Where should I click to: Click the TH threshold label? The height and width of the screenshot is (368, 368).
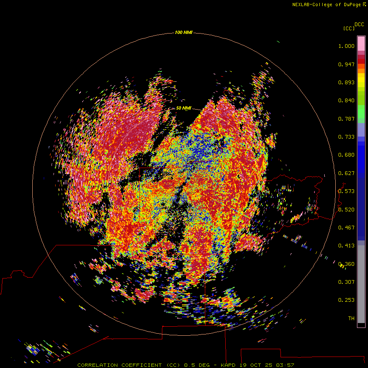(351, 319)
